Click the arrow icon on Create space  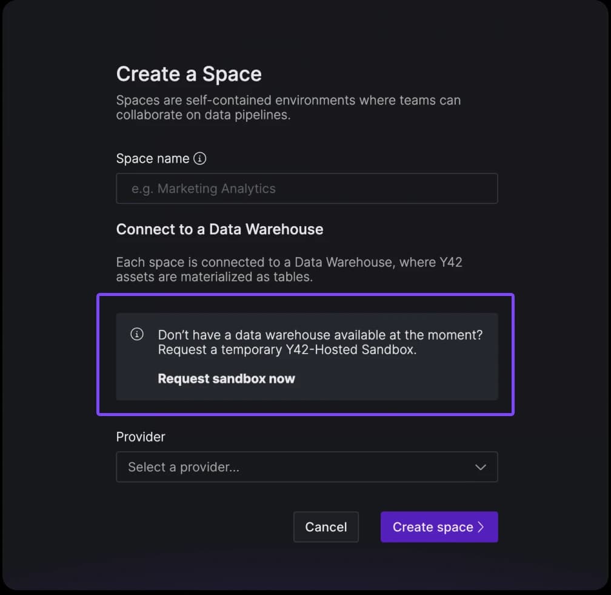(481, 527)
